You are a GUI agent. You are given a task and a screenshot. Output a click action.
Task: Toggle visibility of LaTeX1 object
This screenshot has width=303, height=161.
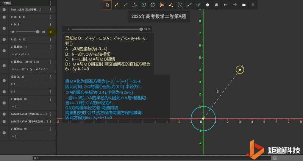pyautogui.click(x=4, y=114)
